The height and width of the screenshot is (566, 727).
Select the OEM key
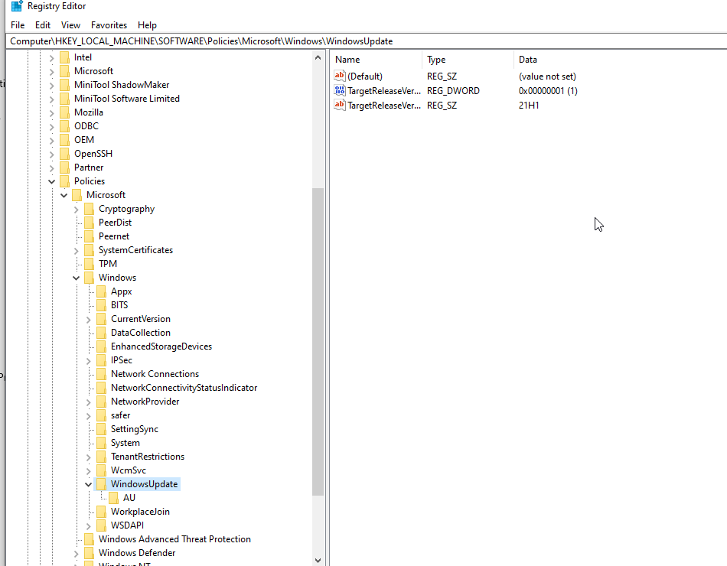tap(84, 140)
